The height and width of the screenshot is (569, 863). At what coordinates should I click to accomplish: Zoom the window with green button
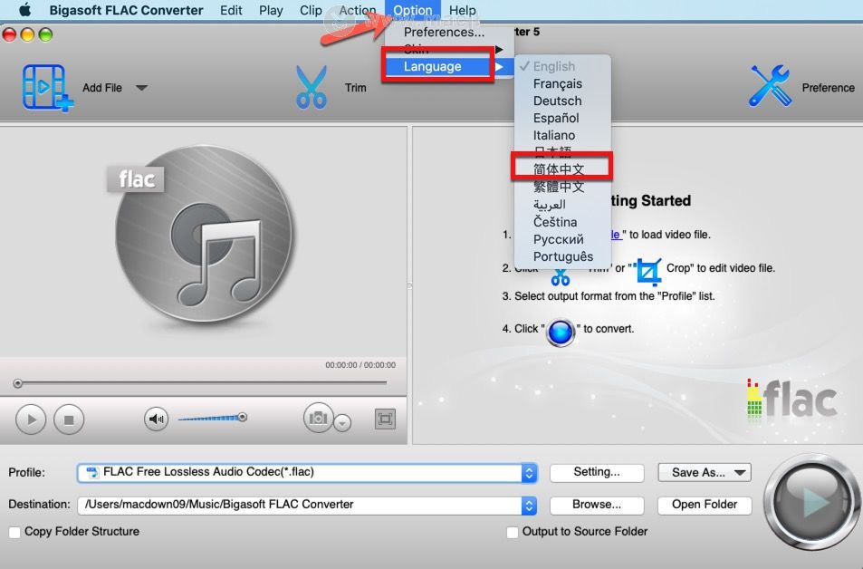point(45,34)
